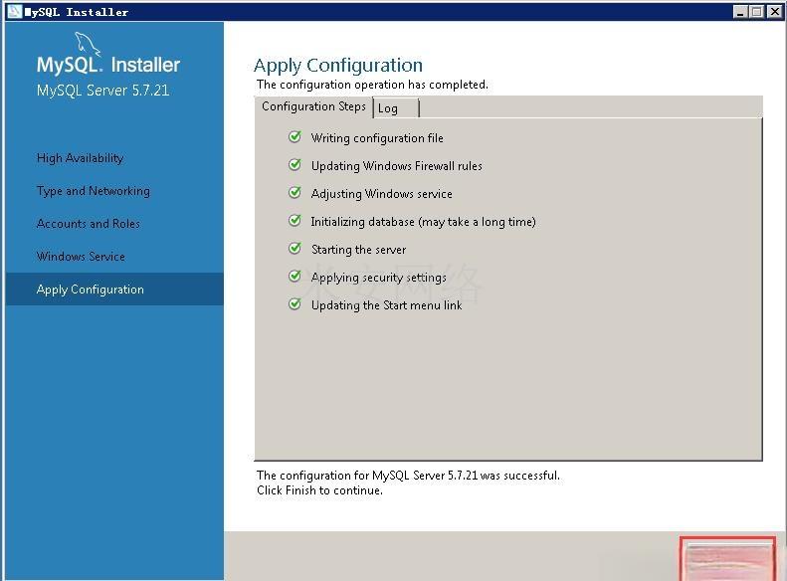The height and width of the screenshot is (581, 787).
Task: Click the check icon for Adjusting Windows service
Action: click(x=295, y=193)
